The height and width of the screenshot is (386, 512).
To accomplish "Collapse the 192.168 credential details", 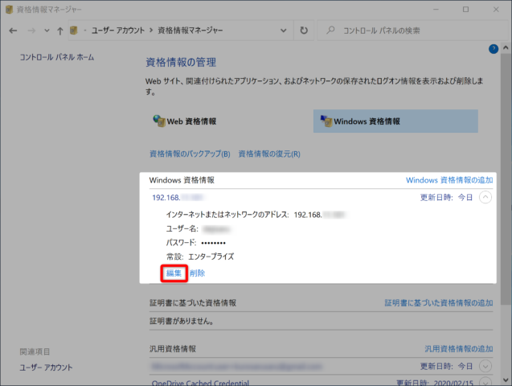I will 485,197.
